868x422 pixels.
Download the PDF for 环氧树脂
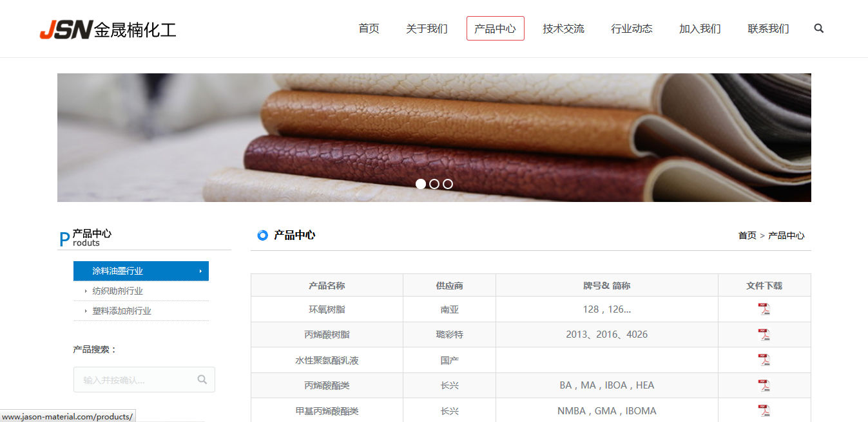[x=764, y=309]
